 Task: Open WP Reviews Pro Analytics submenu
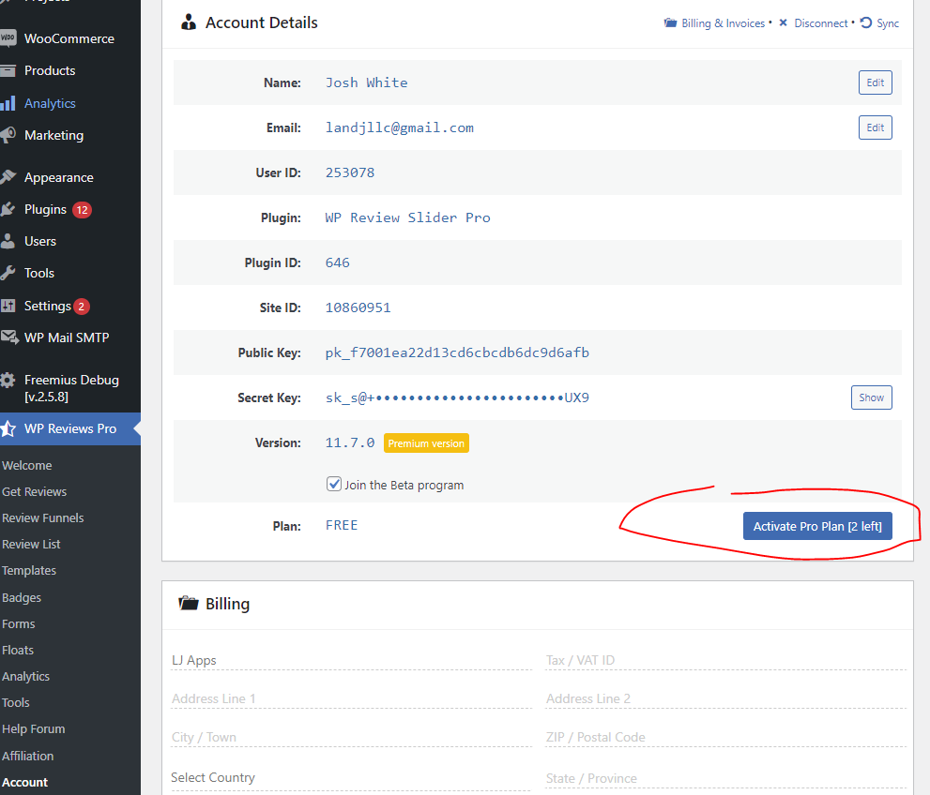[x=25, y=677]
